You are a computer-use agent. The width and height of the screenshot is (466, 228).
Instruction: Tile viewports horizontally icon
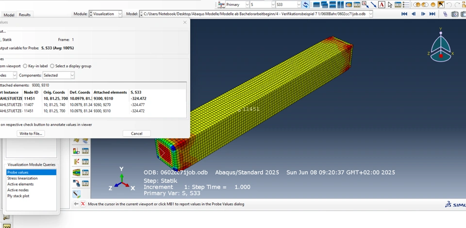point(333,5)
